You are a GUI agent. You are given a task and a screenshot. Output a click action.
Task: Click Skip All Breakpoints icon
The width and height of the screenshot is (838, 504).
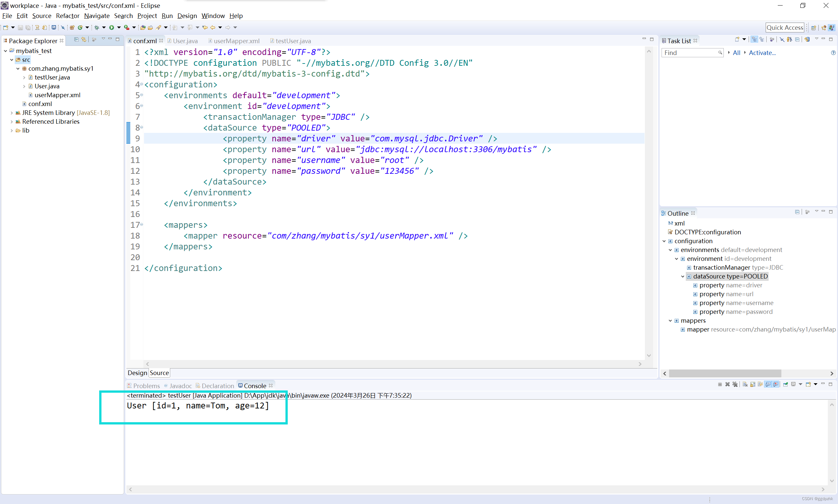(x=63, y=27)
